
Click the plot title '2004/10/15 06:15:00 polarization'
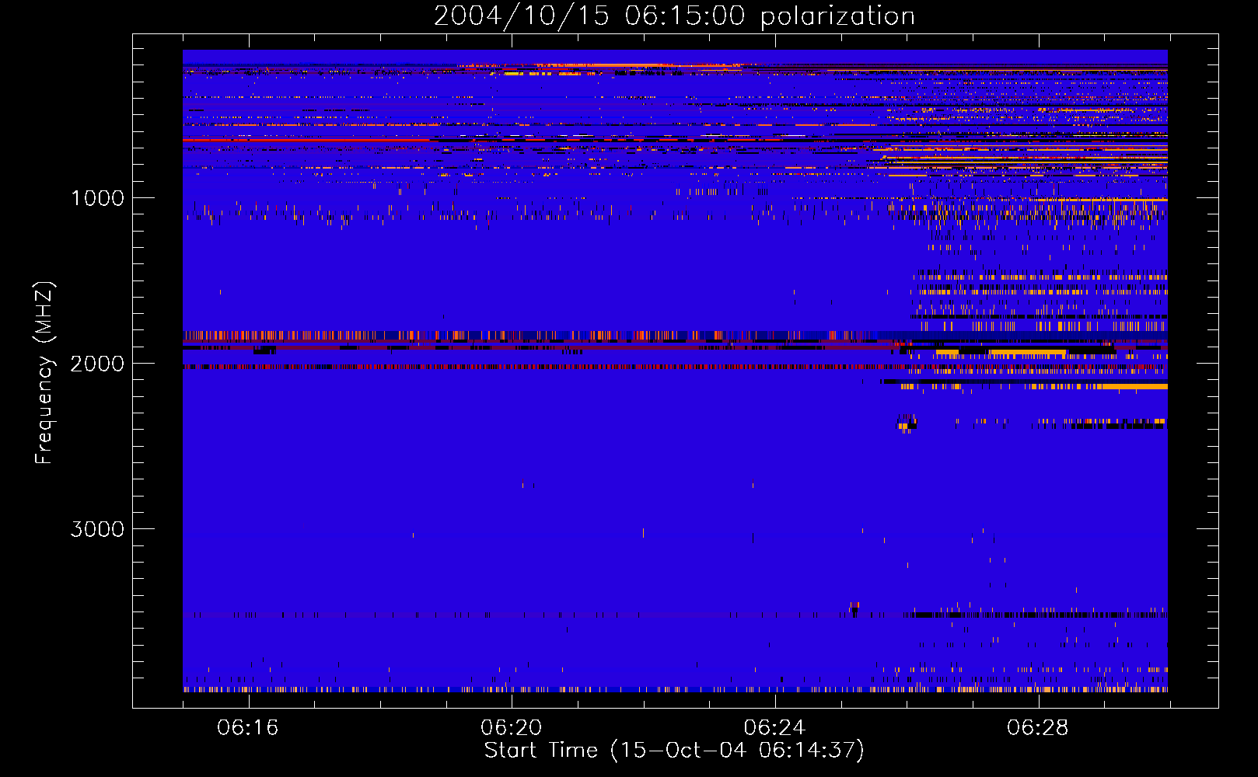674,16
